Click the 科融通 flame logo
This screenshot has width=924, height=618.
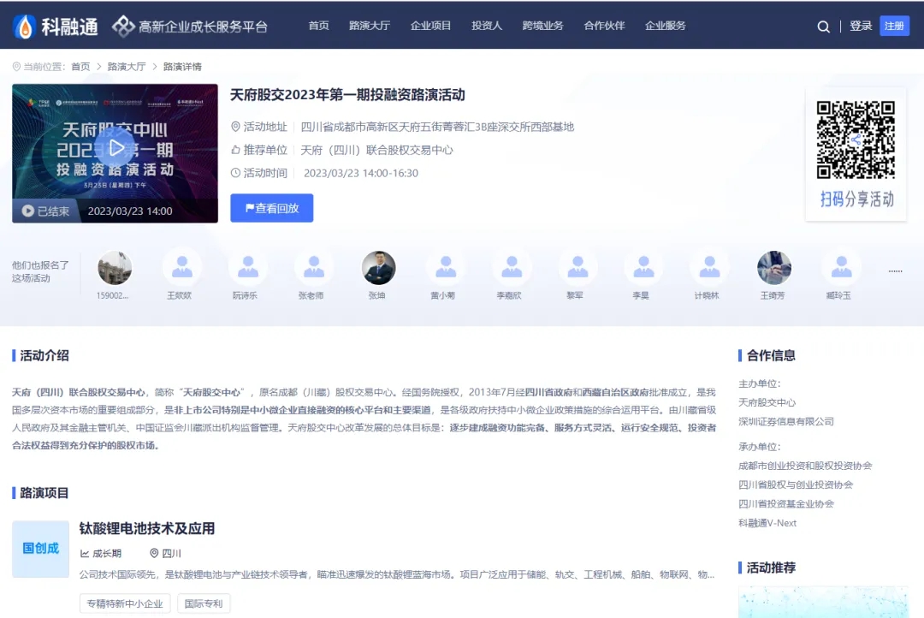pos(25,26)
